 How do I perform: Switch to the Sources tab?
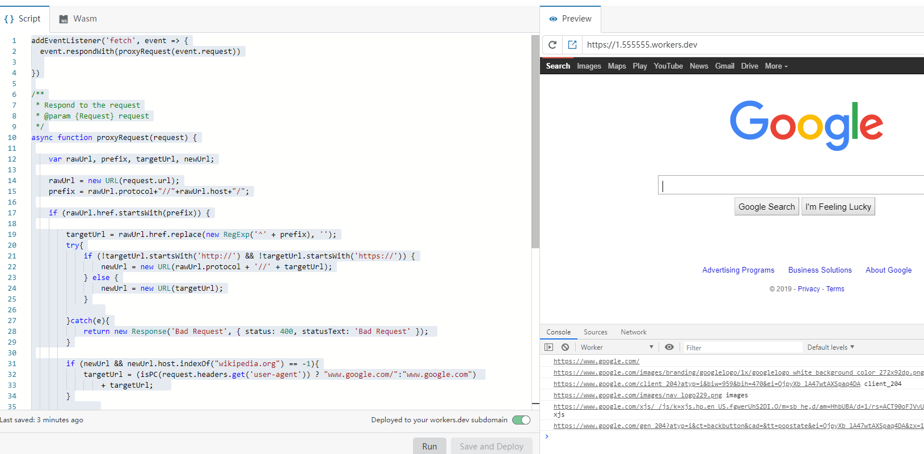[595, 332]
